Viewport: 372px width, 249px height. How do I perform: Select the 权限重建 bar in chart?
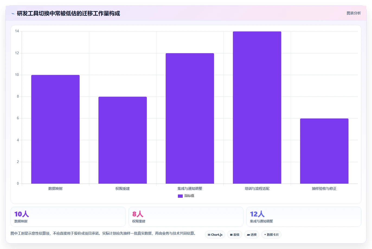pyautogui.click(x=123, y=140)
